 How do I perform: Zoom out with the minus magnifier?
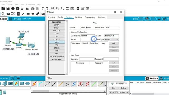[63, 8]
